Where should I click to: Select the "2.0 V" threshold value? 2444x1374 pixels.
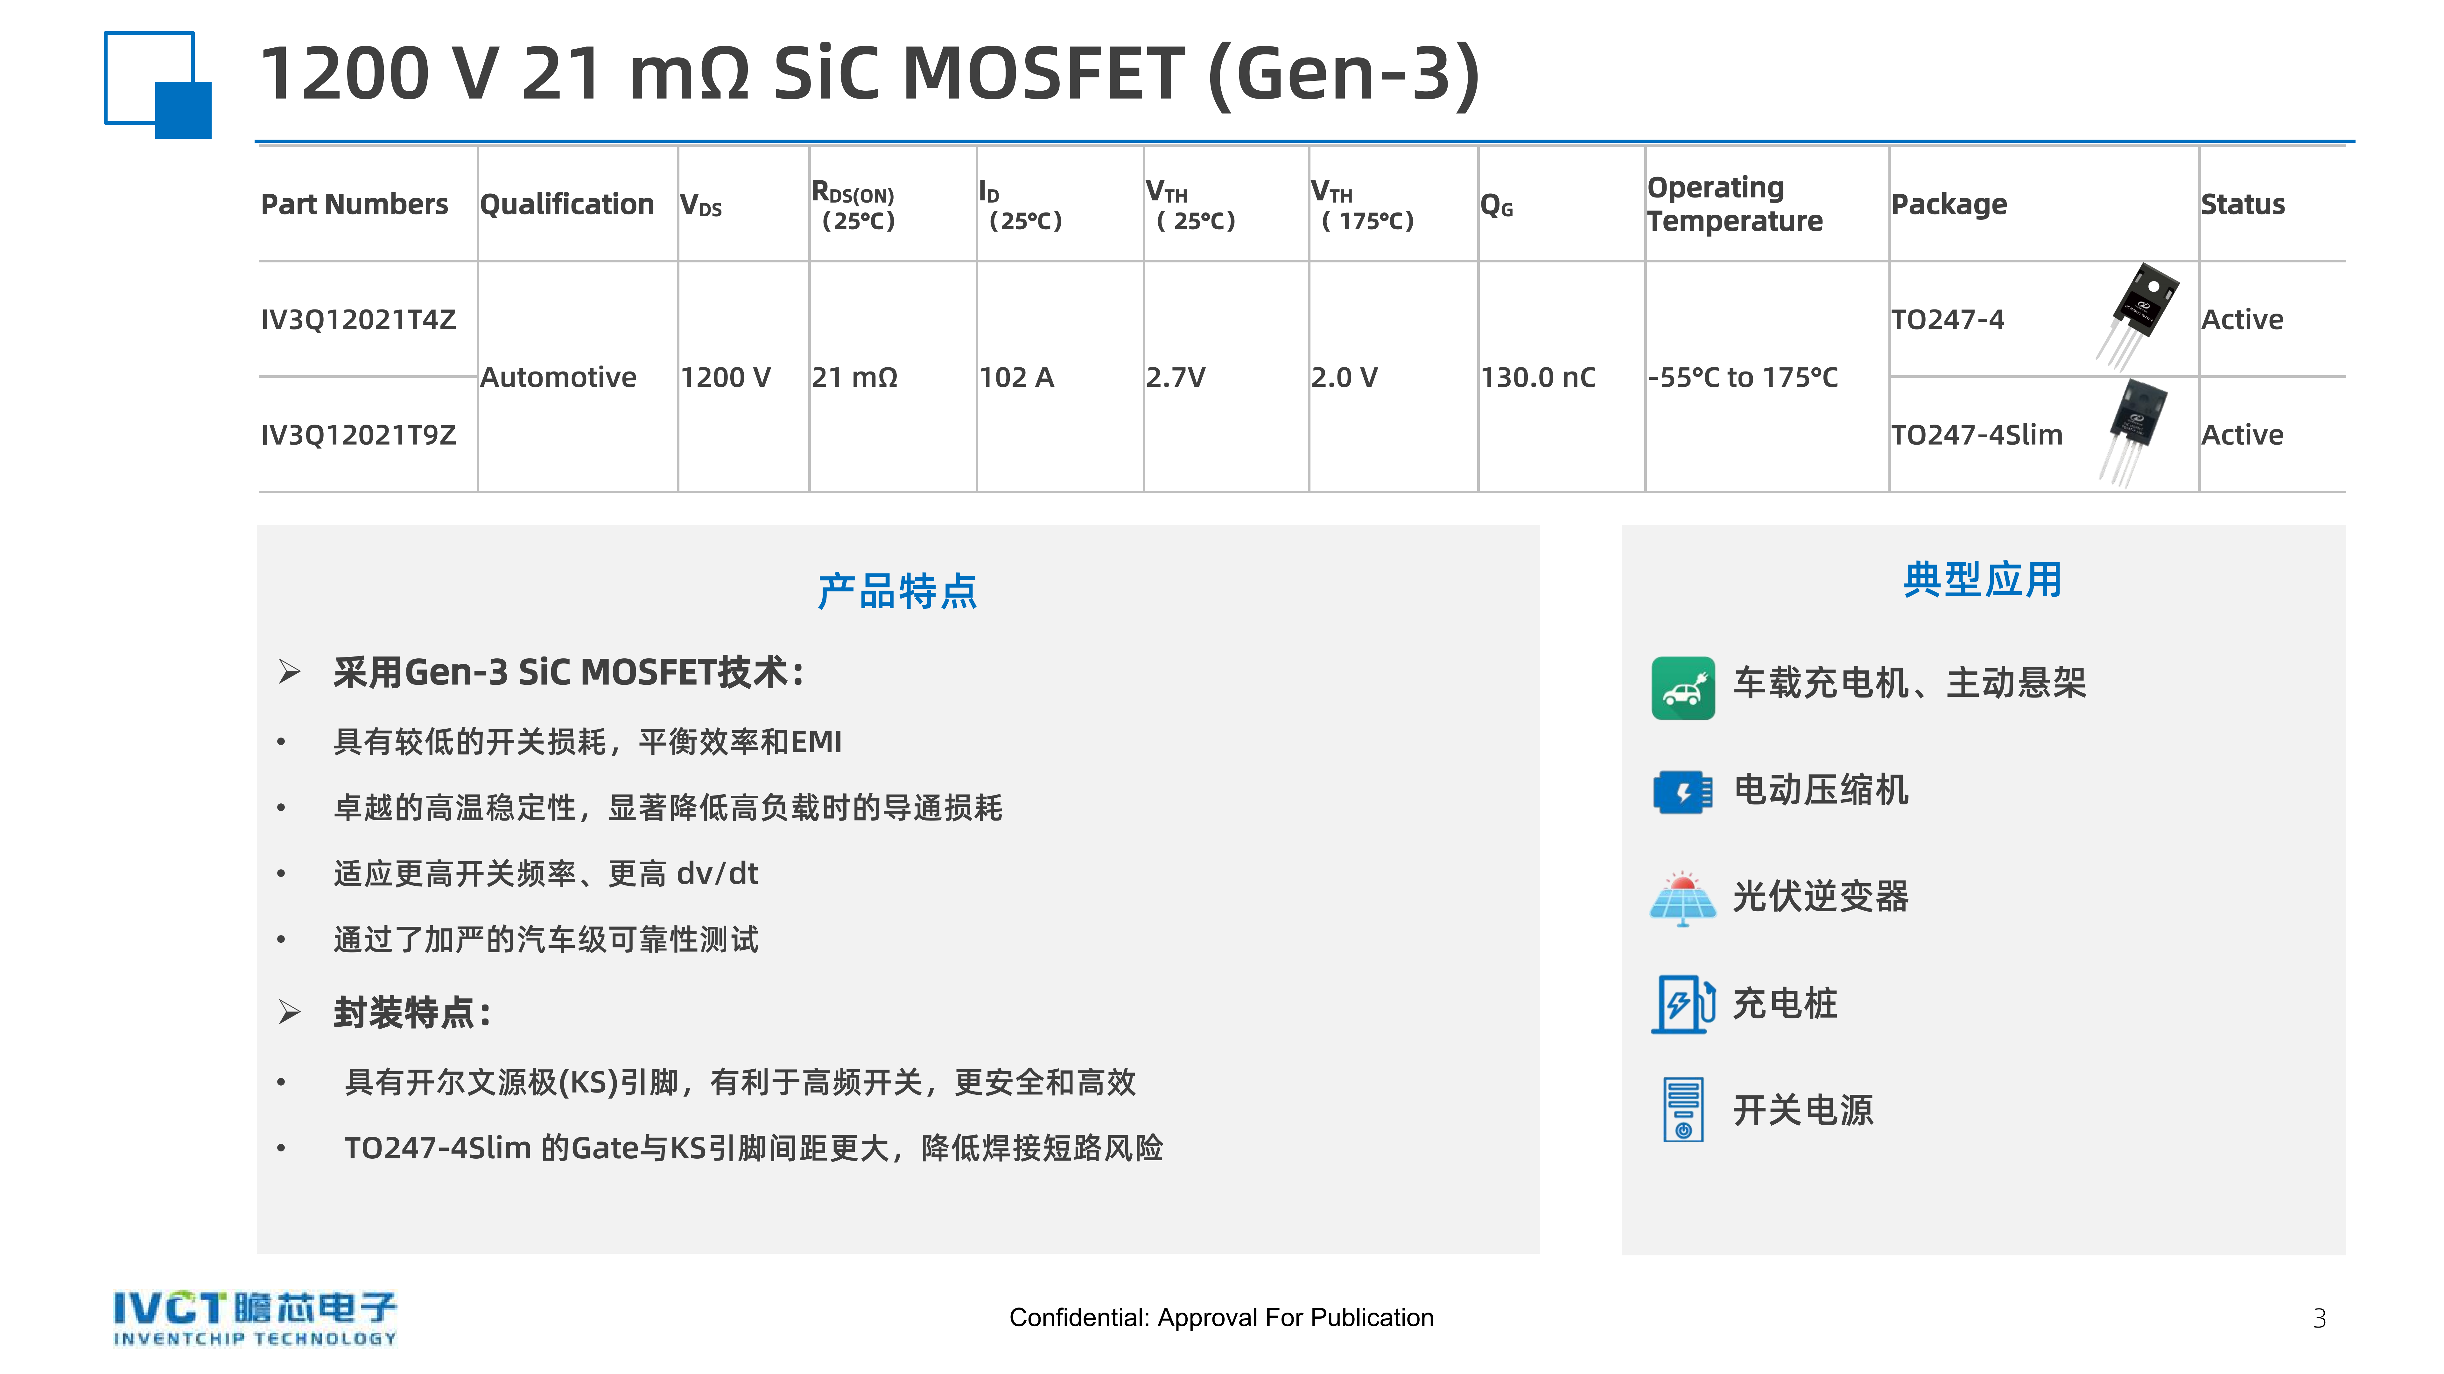coord(1345,378)
